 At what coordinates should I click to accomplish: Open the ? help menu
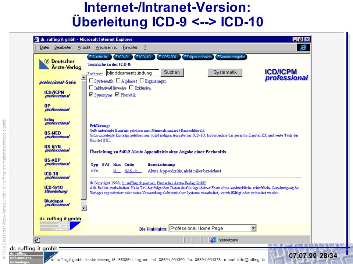[x=145, y=47]
